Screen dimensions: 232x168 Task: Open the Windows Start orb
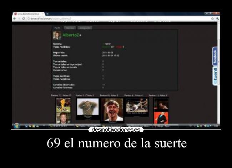tap(16, 126)
